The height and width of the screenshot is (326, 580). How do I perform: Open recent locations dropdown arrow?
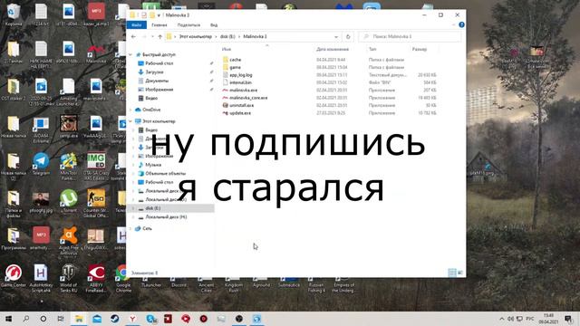(x=152, y=36)
